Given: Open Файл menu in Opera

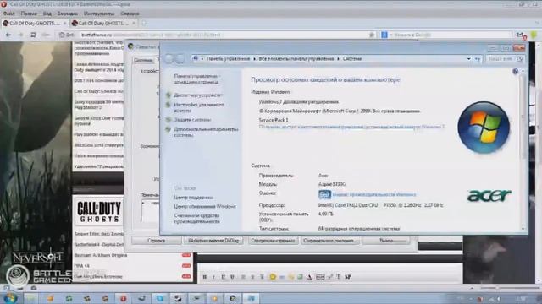Looking at the screenshot, I should pos(9,14).
